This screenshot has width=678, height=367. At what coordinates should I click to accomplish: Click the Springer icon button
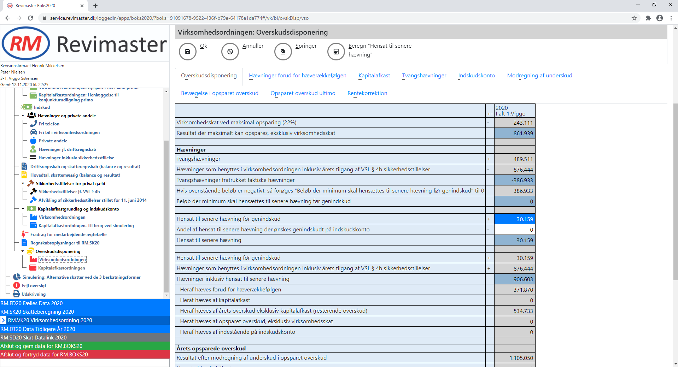283,52
